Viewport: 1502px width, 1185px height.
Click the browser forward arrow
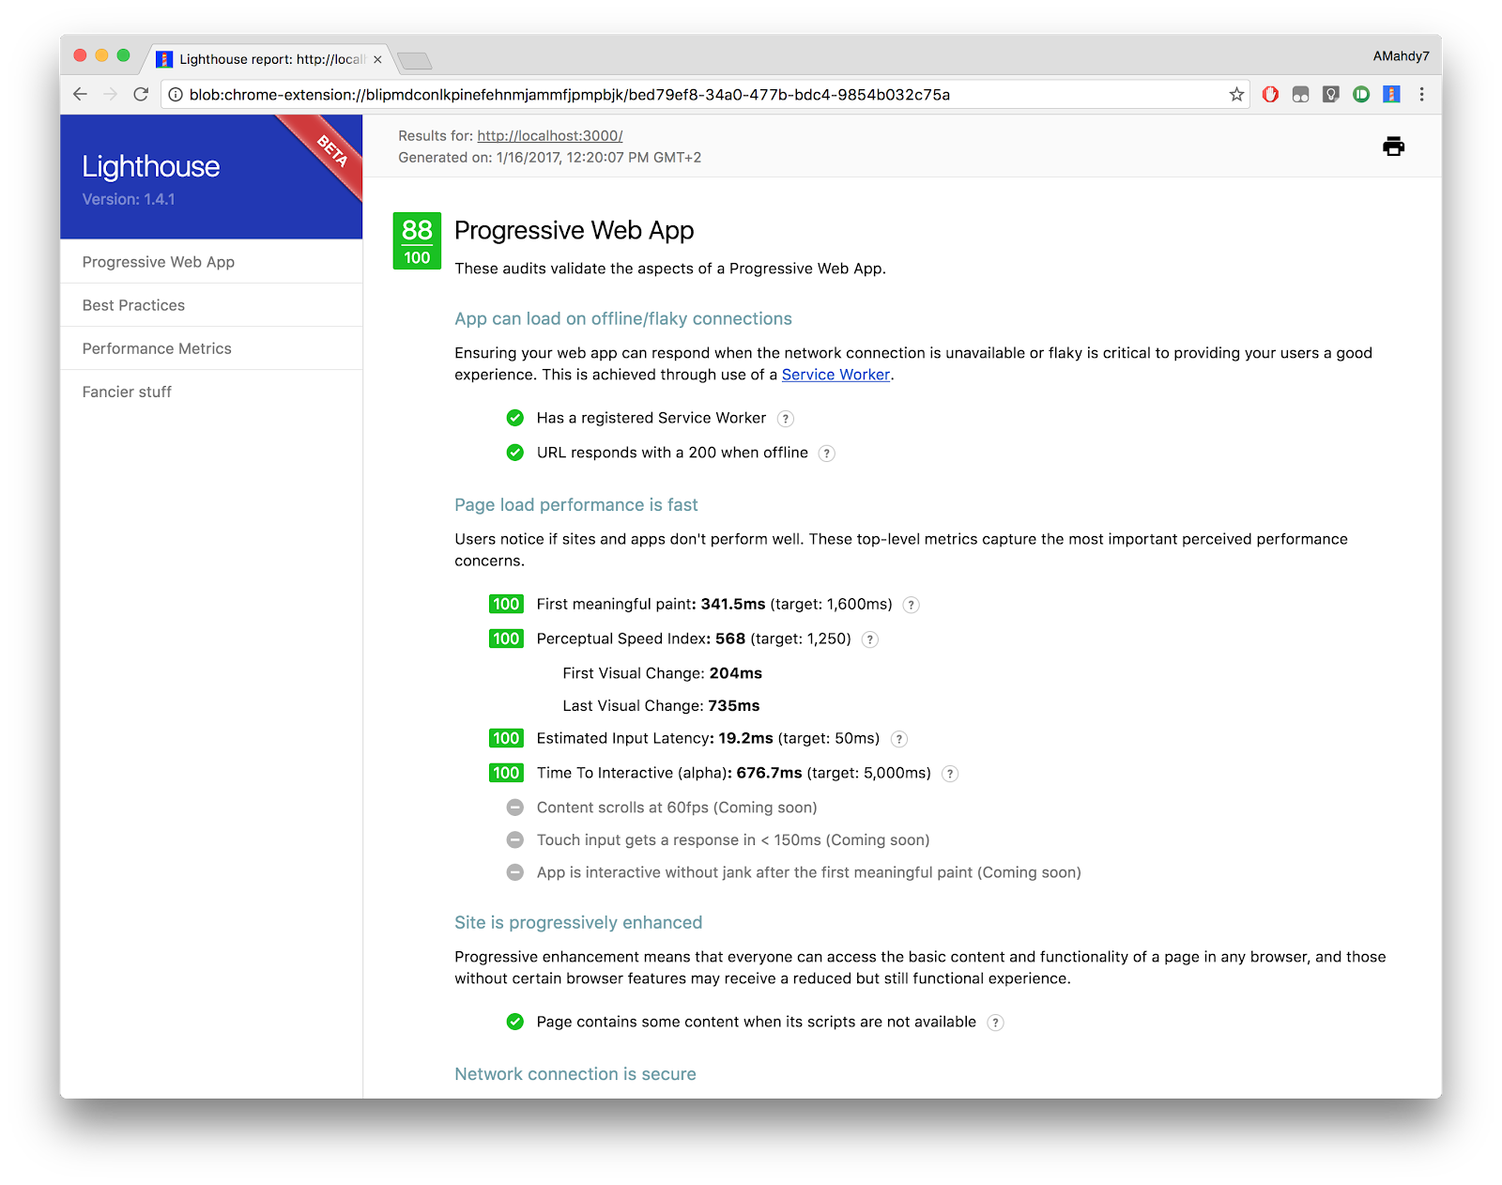coord(110,94)
